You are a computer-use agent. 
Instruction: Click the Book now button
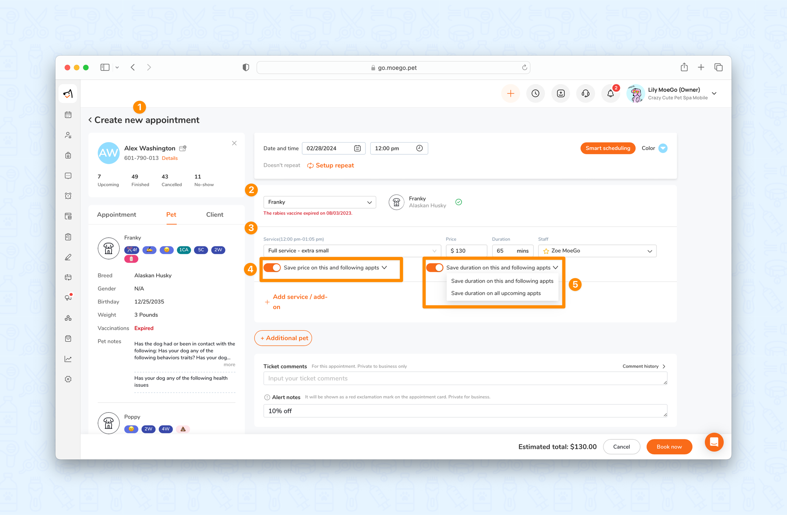click(669, 447)
